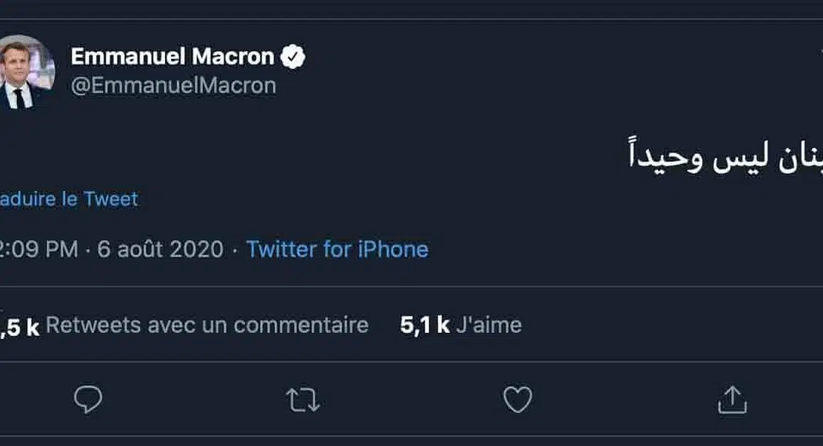823x446 pixels.
Task: Like the tweet with the heart icon
Action: [517, 400]
